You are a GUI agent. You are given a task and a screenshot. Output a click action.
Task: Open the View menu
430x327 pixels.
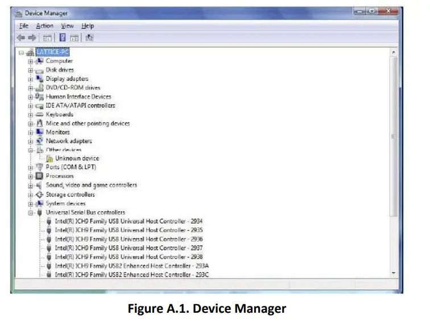coord(67,26)
